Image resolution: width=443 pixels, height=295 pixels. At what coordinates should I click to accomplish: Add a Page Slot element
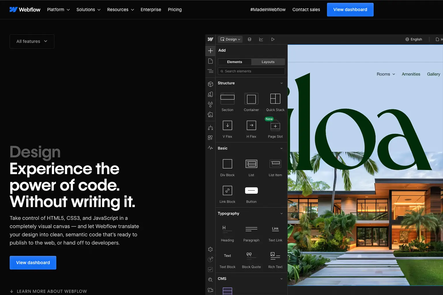pyautogui.click(x=275, y=129)
